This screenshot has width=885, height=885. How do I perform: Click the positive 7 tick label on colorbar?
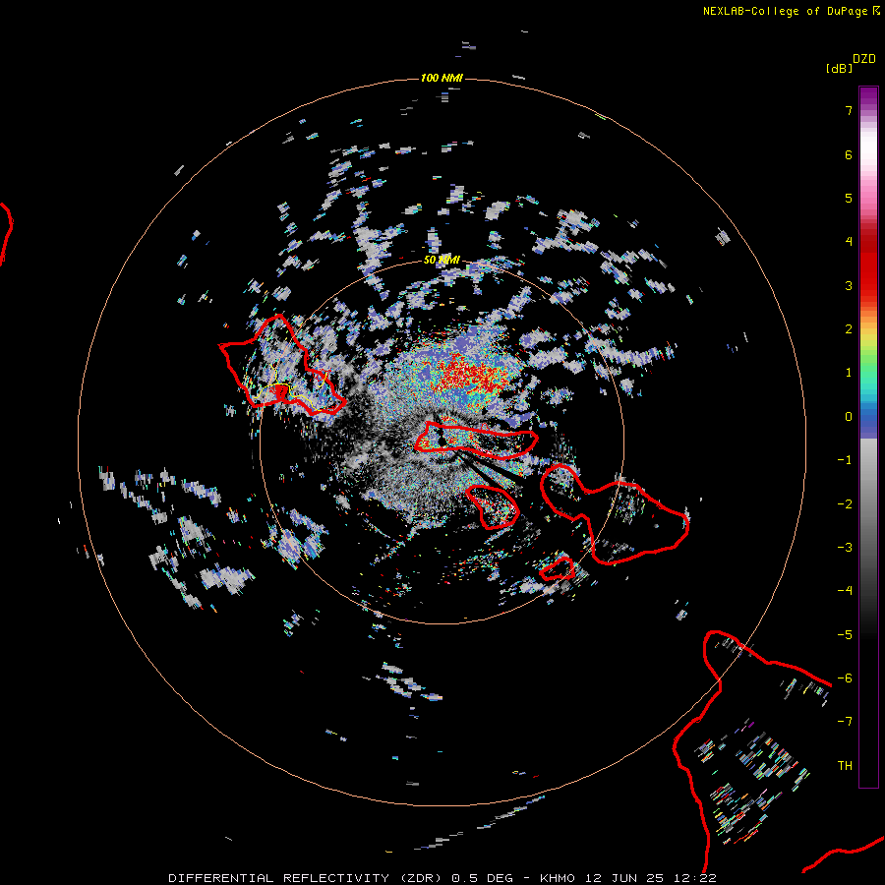(x=849, y=110)
